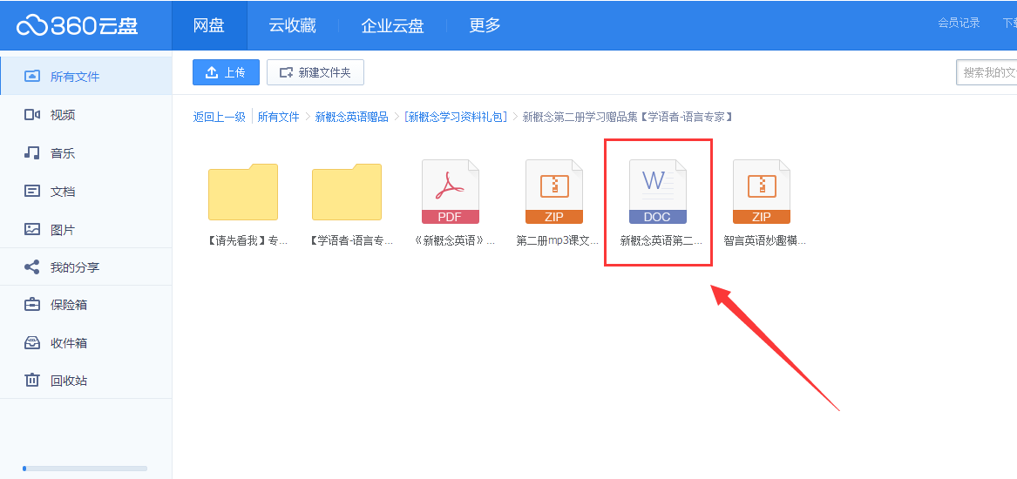Click the file name 第二册mp3课文…
This screenshot has height=479, width=1017.
[x=557, y=241]
